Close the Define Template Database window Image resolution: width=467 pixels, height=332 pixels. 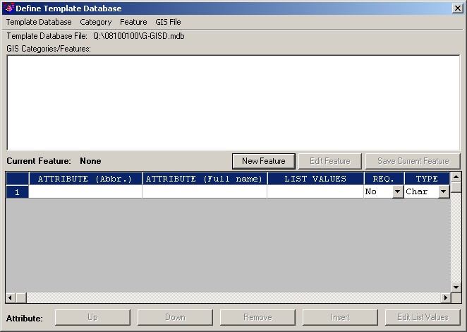(x=457, y=8)
